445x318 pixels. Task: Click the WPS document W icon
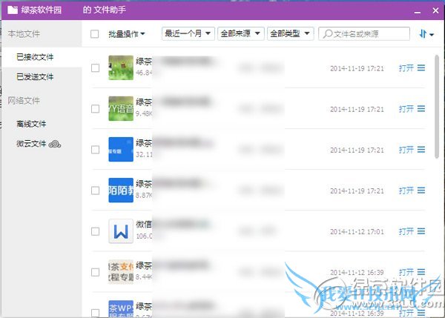(x=121, y=231)
